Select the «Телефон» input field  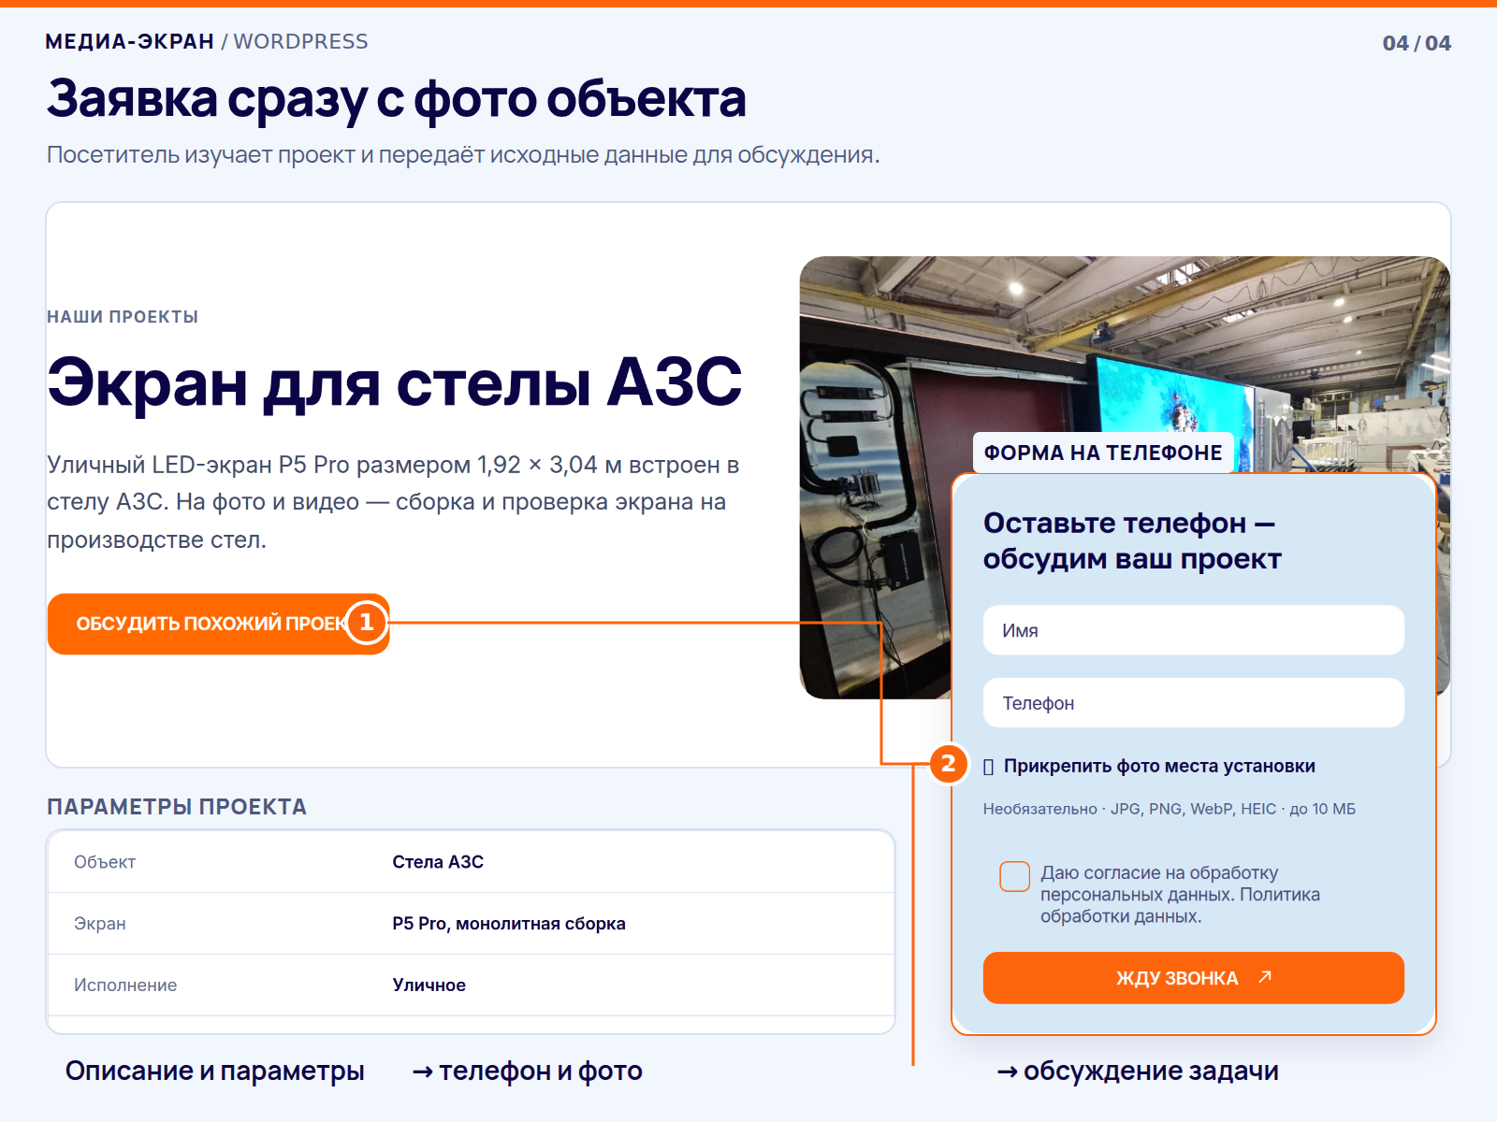tap(1193, 703)
